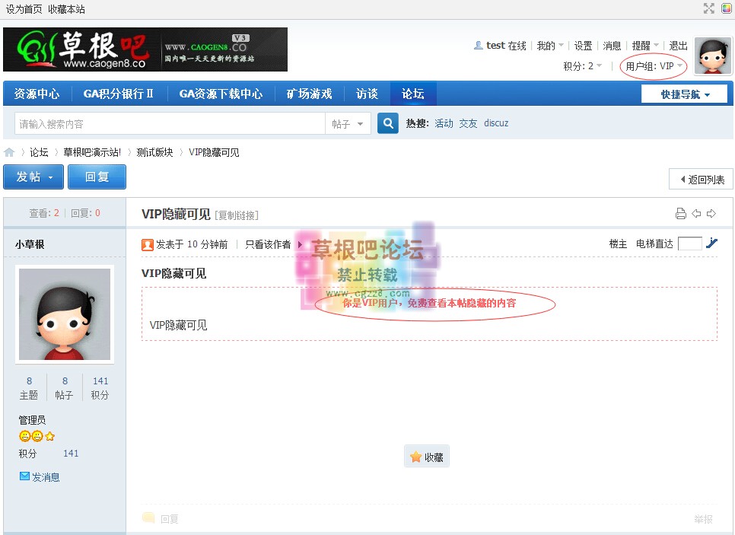Viewport: 735px width, 535px height.
Task: Switch to the 矿场游戏 navigation tab
Action: [x=309, y=94]
